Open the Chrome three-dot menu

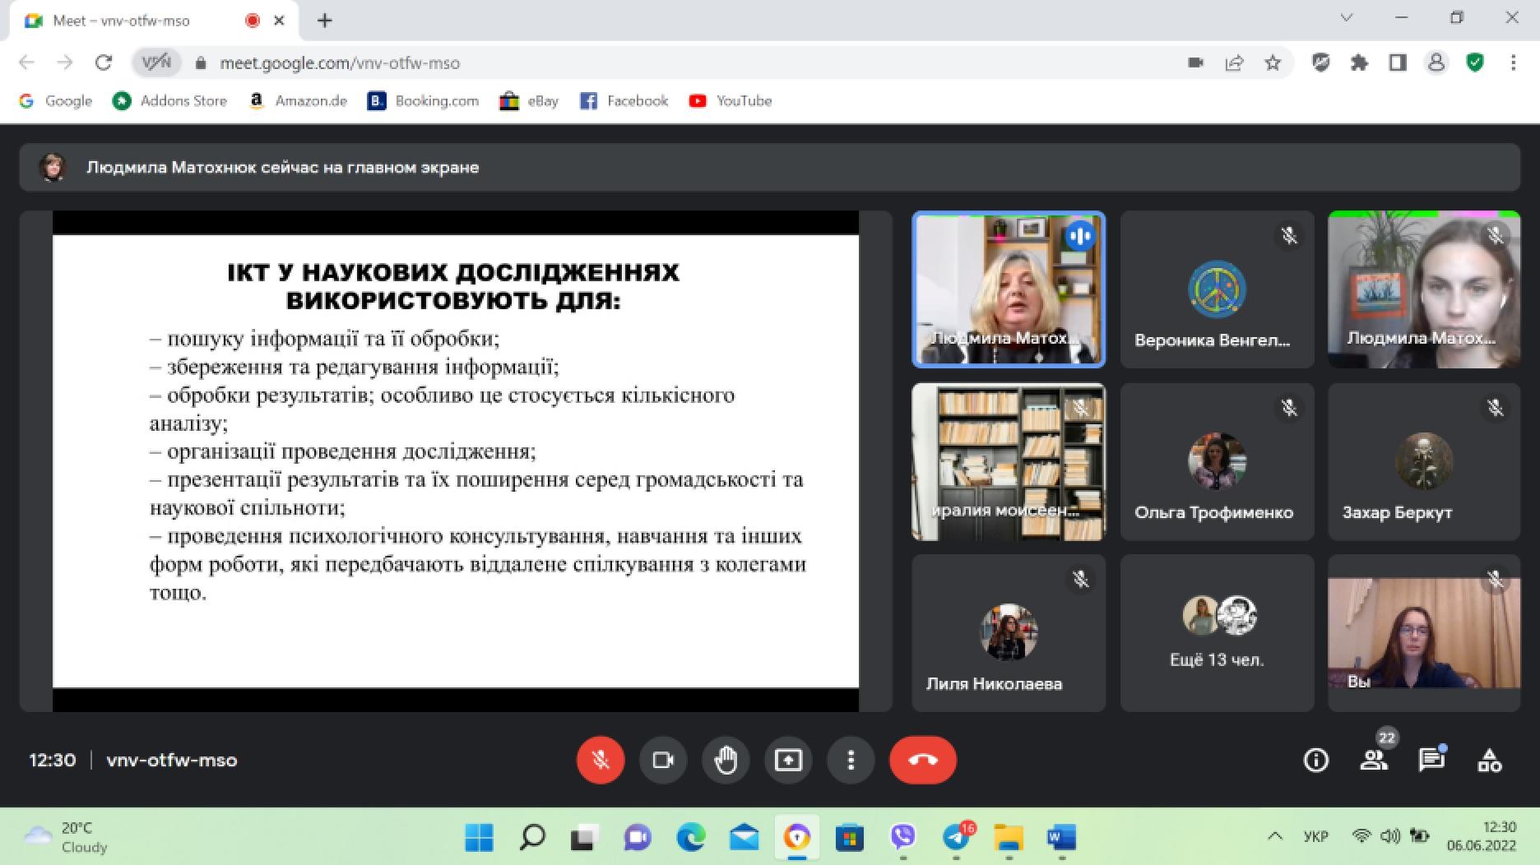(1513, 62)
